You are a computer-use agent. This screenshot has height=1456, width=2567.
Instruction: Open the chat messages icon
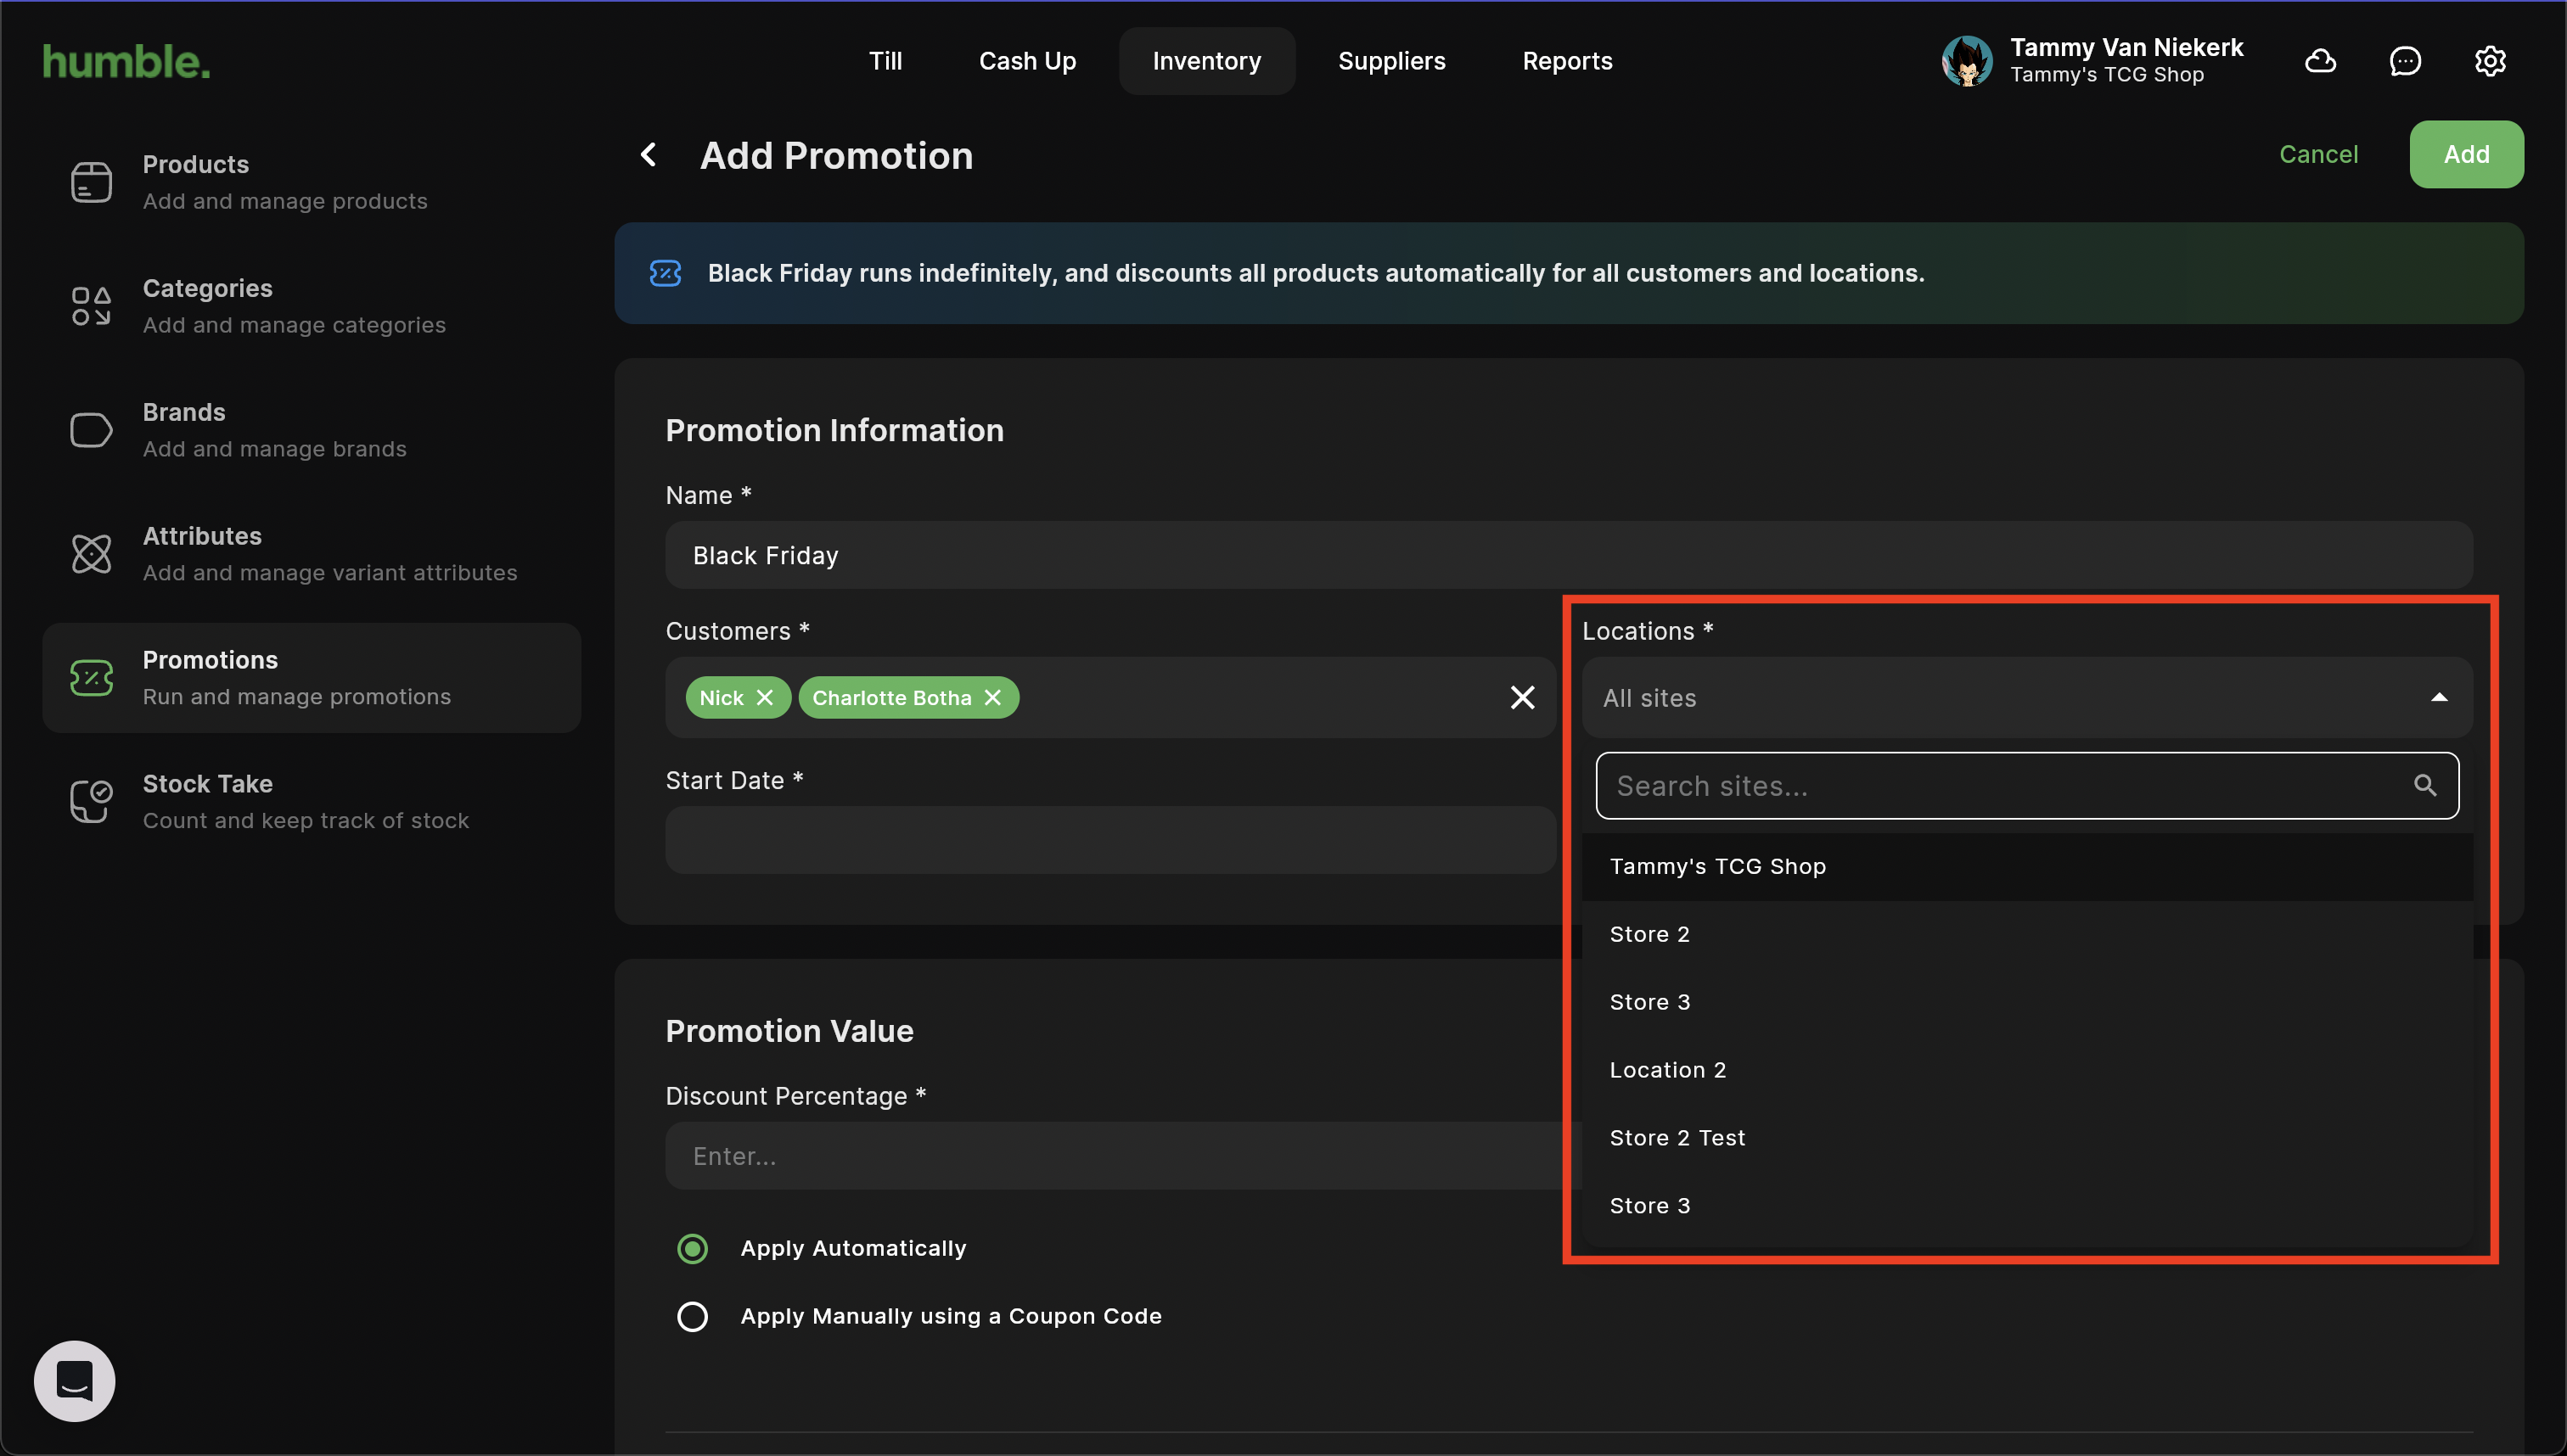point(2405,61)
